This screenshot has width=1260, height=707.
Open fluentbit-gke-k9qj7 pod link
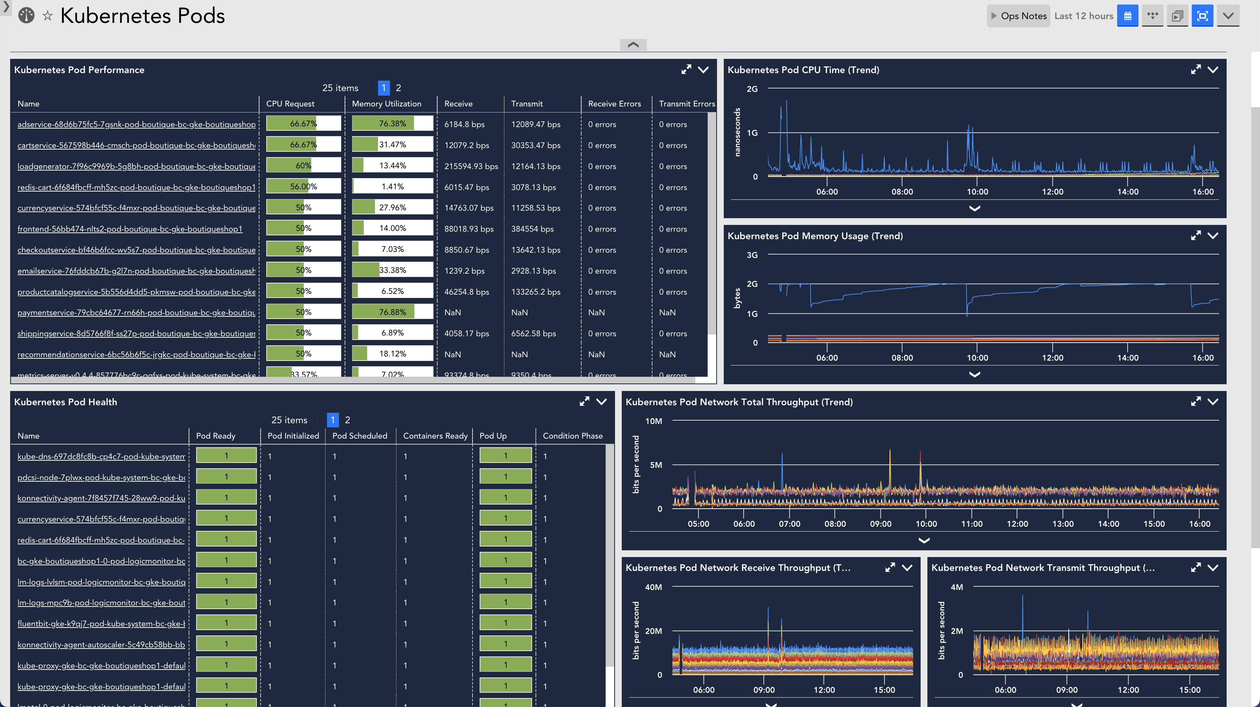(101, 623)
